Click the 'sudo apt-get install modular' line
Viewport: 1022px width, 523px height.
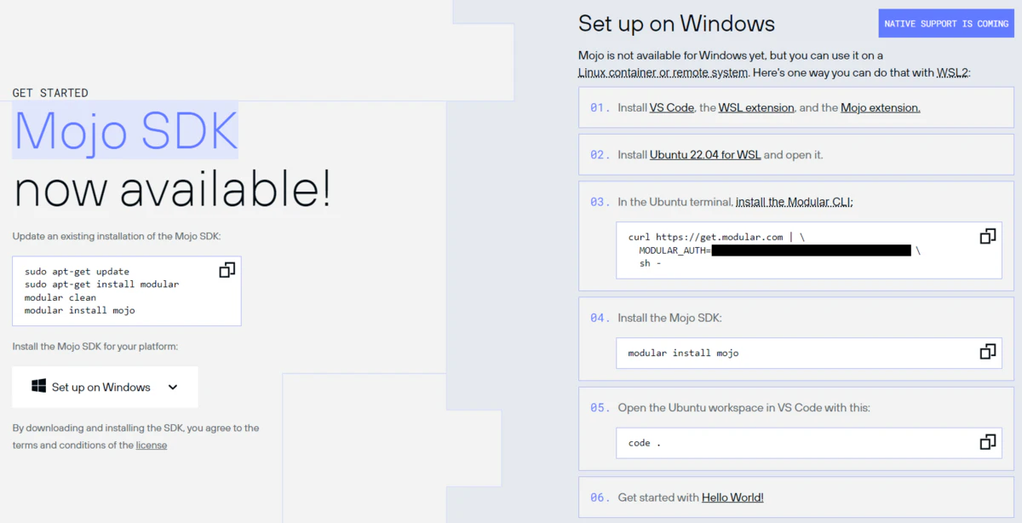[102, 284]
